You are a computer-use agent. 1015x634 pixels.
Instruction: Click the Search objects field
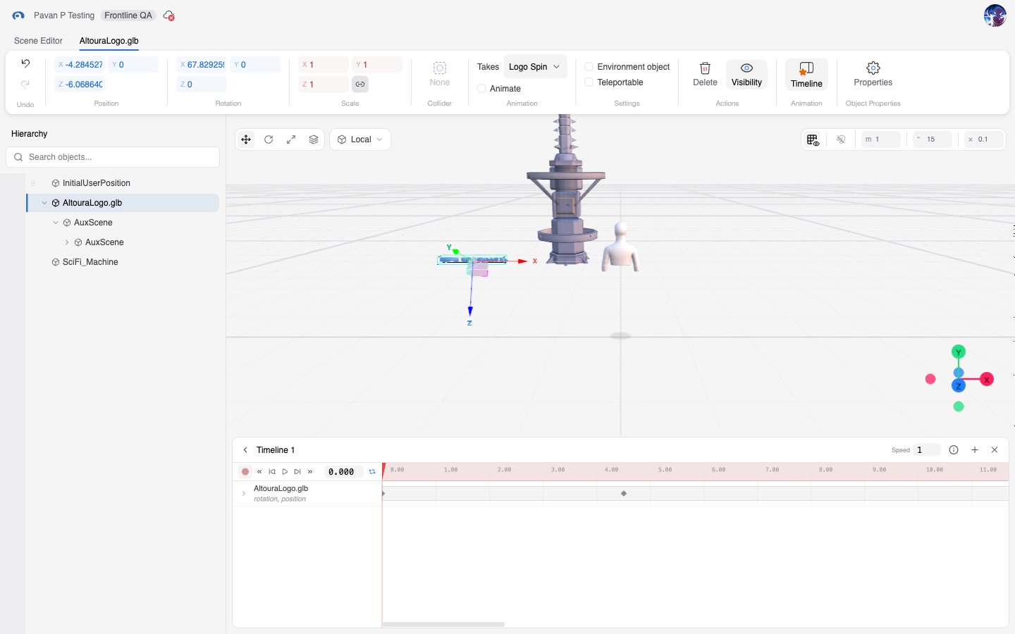tap(113, 157)
